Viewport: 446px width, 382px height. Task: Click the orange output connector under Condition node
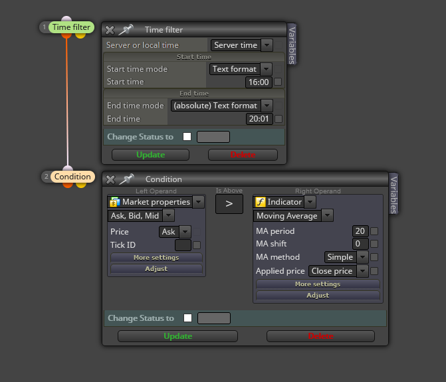pyautogui.click(x=68, y=185)
